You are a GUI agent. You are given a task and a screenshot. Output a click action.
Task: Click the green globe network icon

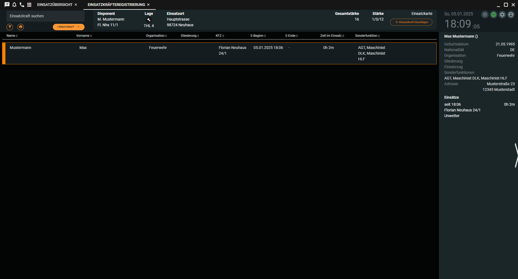pos(494,15)
